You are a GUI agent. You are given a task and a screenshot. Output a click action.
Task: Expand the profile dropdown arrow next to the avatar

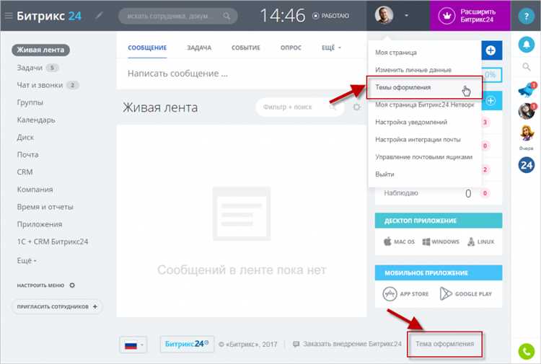tap(406, 16)
